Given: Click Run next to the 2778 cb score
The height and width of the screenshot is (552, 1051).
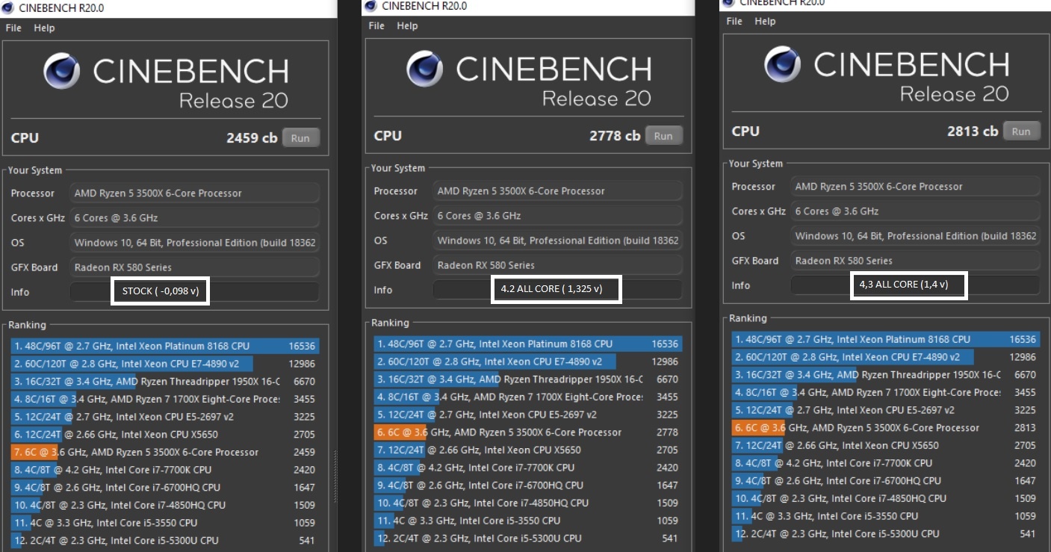Looking at the screenshot, I should tap(663, 136).
